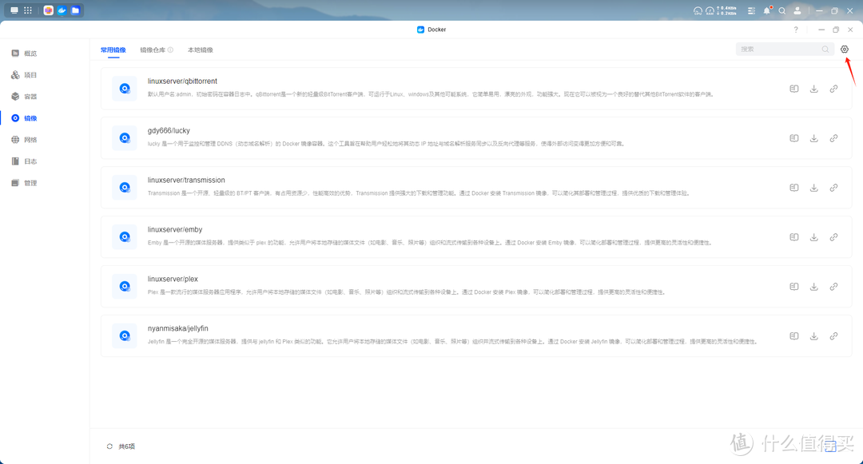Open the user account icon in top bar
Viewport: 863px width, 464px height.
tap(797, 10)
